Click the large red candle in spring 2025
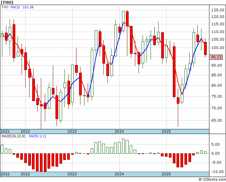 coord(174,72)
